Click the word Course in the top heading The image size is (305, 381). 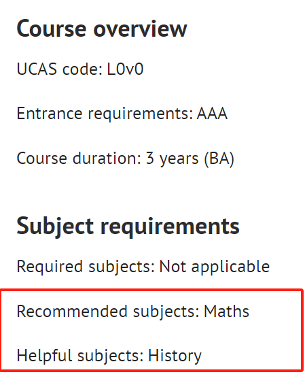pos(52,29)
